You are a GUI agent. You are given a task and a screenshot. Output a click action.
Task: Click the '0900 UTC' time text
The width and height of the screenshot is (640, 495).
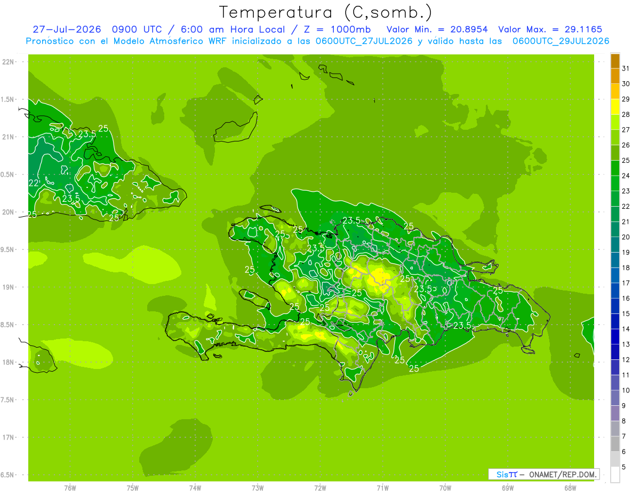pos(139,29)
